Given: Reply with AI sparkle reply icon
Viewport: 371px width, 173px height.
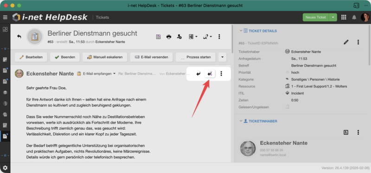Looking at the screenshot, I should pyautogui.click(x=210, y=74).
